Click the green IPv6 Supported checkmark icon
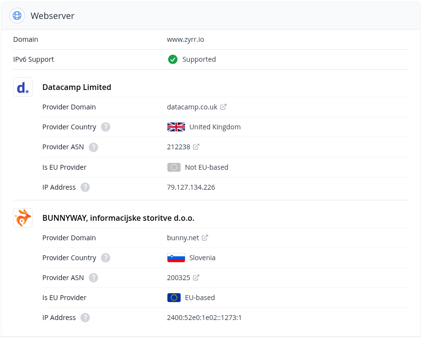The image size is (422, 338). tap(173, 59)
